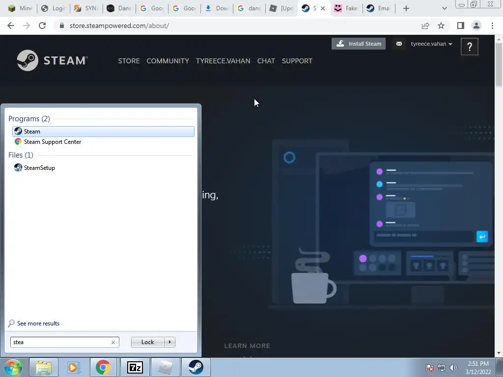This screenshot has width=503, height=377.
Task: Close the active Steam tab
Action: point(323,8)
